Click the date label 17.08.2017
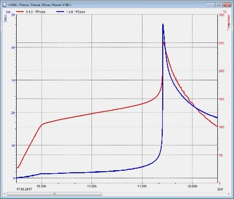The width and height of the screenshot is (234, 199). [24, 189]
